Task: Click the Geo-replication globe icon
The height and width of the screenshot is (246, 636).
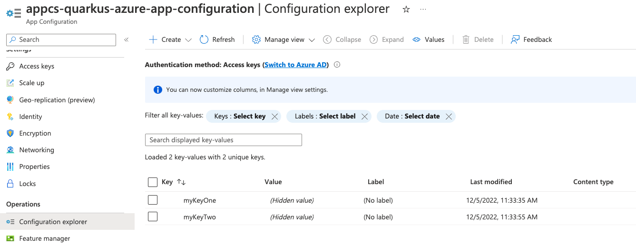Action: [10, 100]
